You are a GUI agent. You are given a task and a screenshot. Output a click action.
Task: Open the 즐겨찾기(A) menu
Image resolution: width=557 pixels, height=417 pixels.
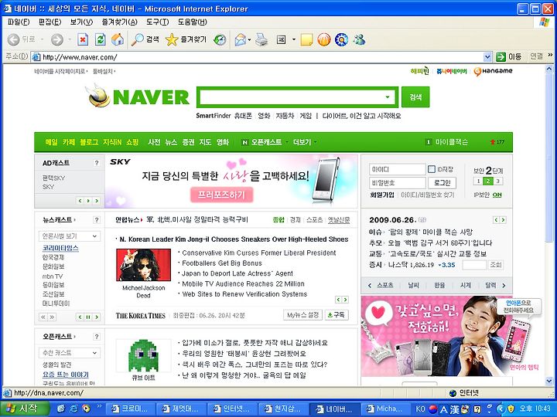point(119,22)
